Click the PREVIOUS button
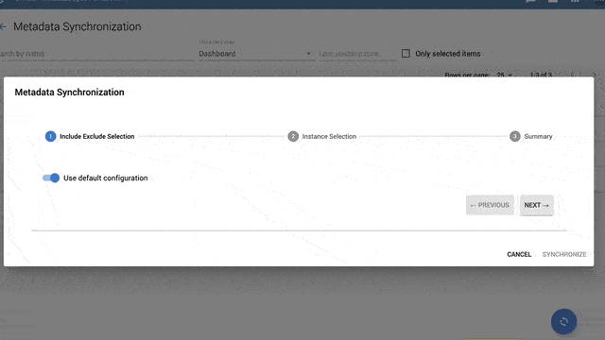 490,205
